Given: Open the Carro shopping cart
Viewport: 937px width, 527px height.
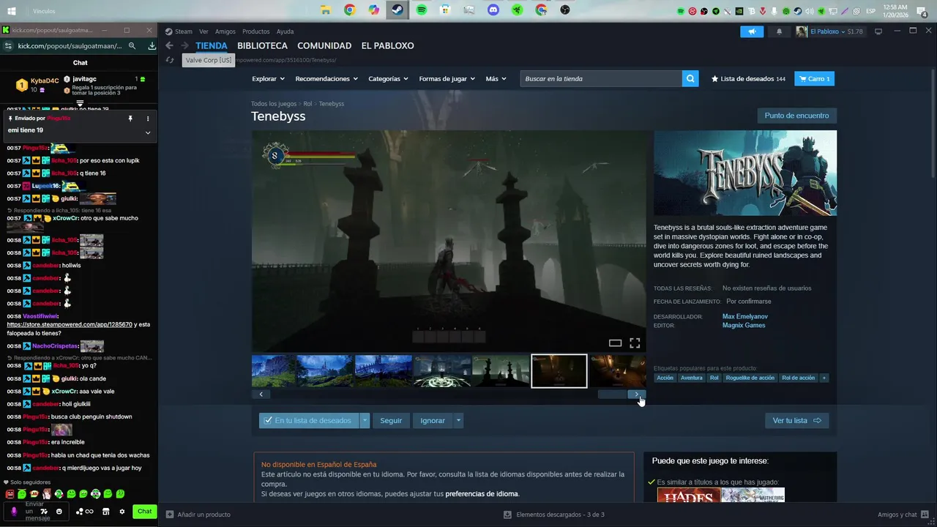Looking at the screenshot, I should pyautogui.click(x=814, y=78).
